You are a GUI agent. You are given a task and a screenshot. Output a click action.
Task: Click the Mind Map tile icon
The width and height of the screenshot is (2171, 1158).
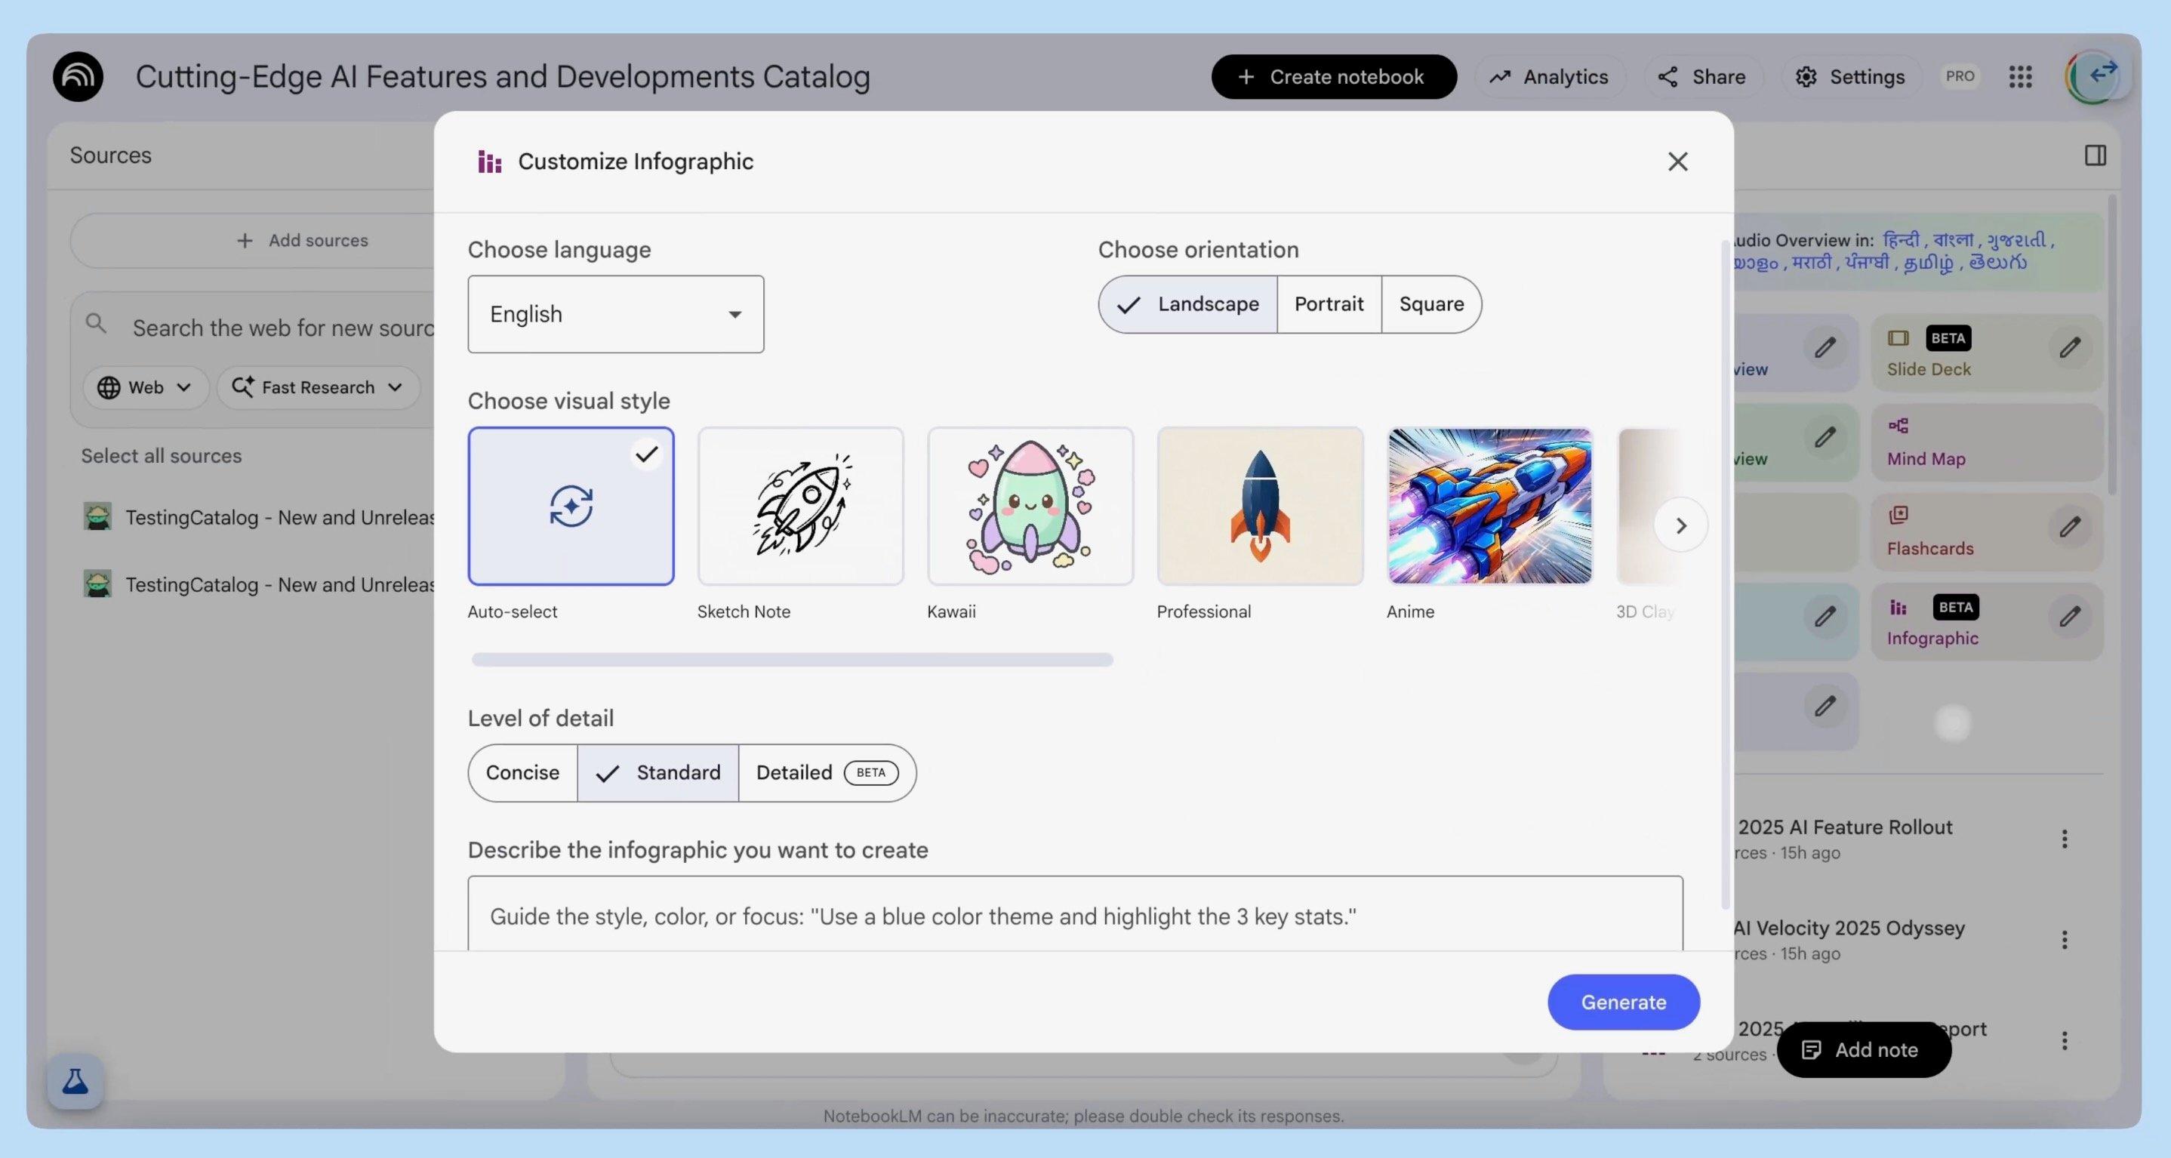(1898, 427)
